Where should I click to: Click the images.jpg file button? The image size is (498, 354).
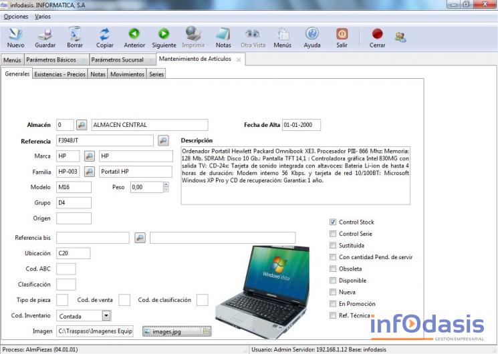coord(177,331)
